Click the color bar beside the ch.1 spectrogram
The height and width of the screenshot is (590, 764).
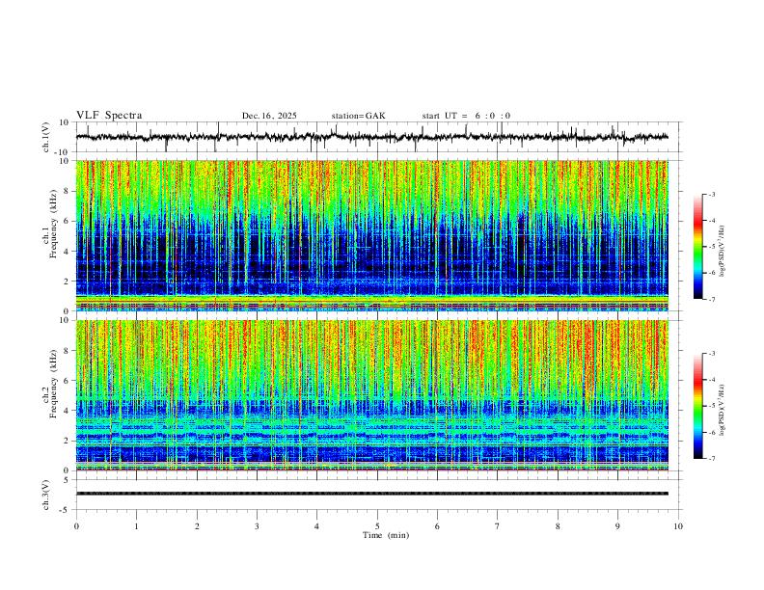point(698,247)
